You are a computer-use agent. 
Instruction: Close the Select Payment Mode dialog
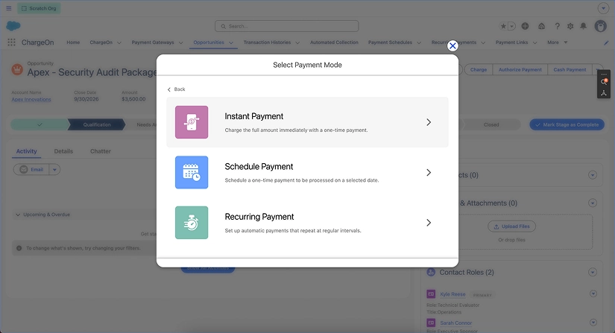(x=452, y=46)
